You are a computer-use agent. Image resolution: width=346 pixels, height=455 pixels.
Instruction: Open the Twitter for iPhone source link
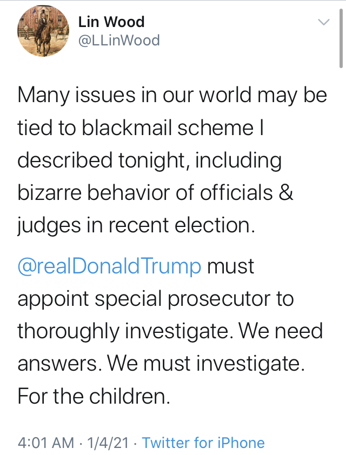point(203,443)
